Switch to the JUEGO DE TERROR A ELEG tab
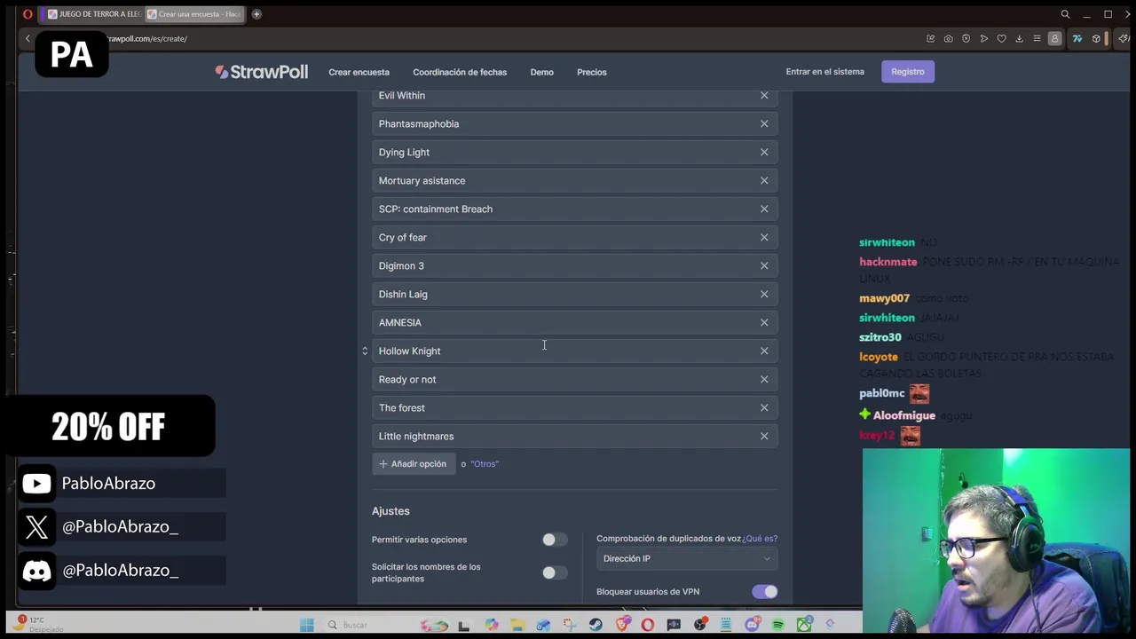1136x639 pixels. tap(94, 14)
